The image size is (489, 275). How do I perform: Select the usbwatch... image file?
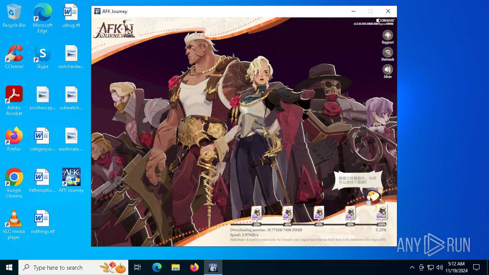tap(71, 99)
